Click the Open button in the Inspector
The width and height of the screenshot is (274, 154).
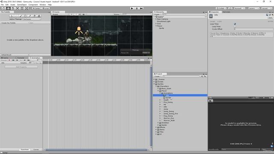270,18
